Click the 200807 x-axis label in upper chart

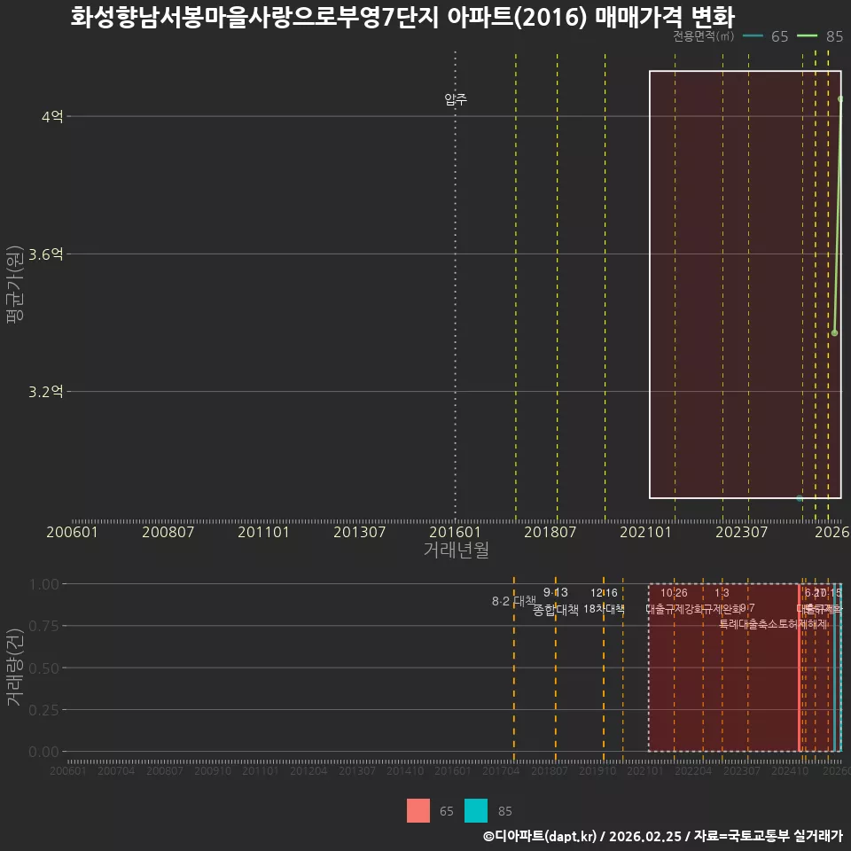coord(168,532)
